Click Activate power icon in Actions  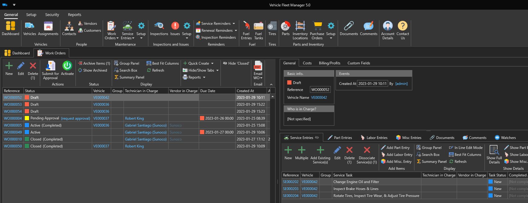pos(67,66)
